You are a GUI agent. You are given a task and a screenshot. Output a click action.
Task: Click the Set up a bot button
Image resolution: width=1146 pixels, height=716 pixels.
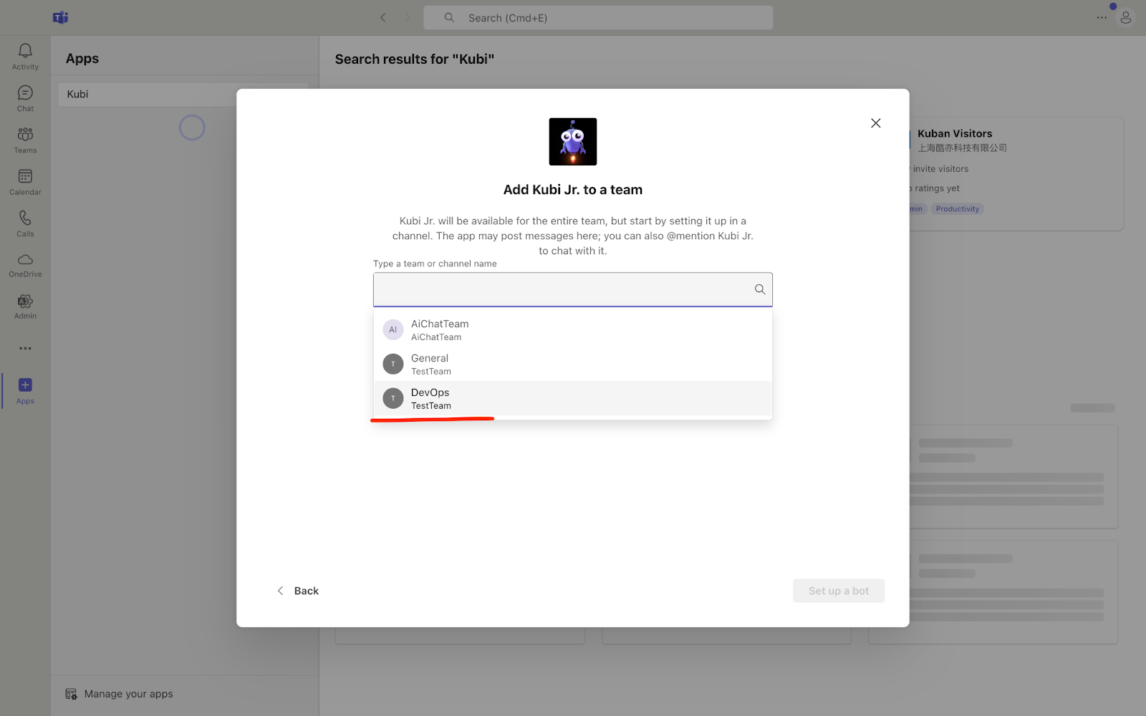point(839,591)
